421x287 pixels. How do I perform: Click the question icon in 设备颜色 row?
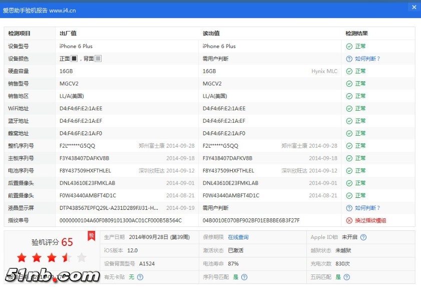(349, 59)
